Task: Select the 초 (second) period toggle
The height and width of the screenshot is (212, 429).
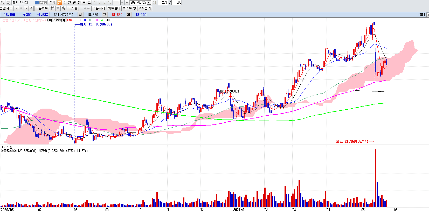Action: [x=89, y=3]
